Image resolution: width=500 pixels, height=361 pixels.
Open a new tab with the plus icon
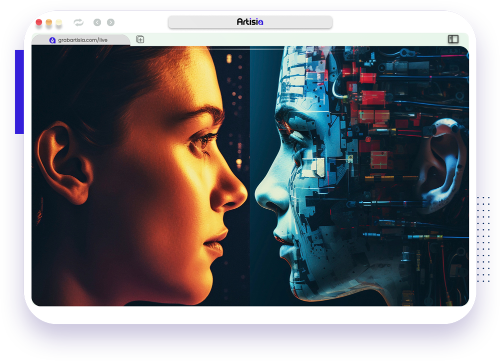point(140,40)
